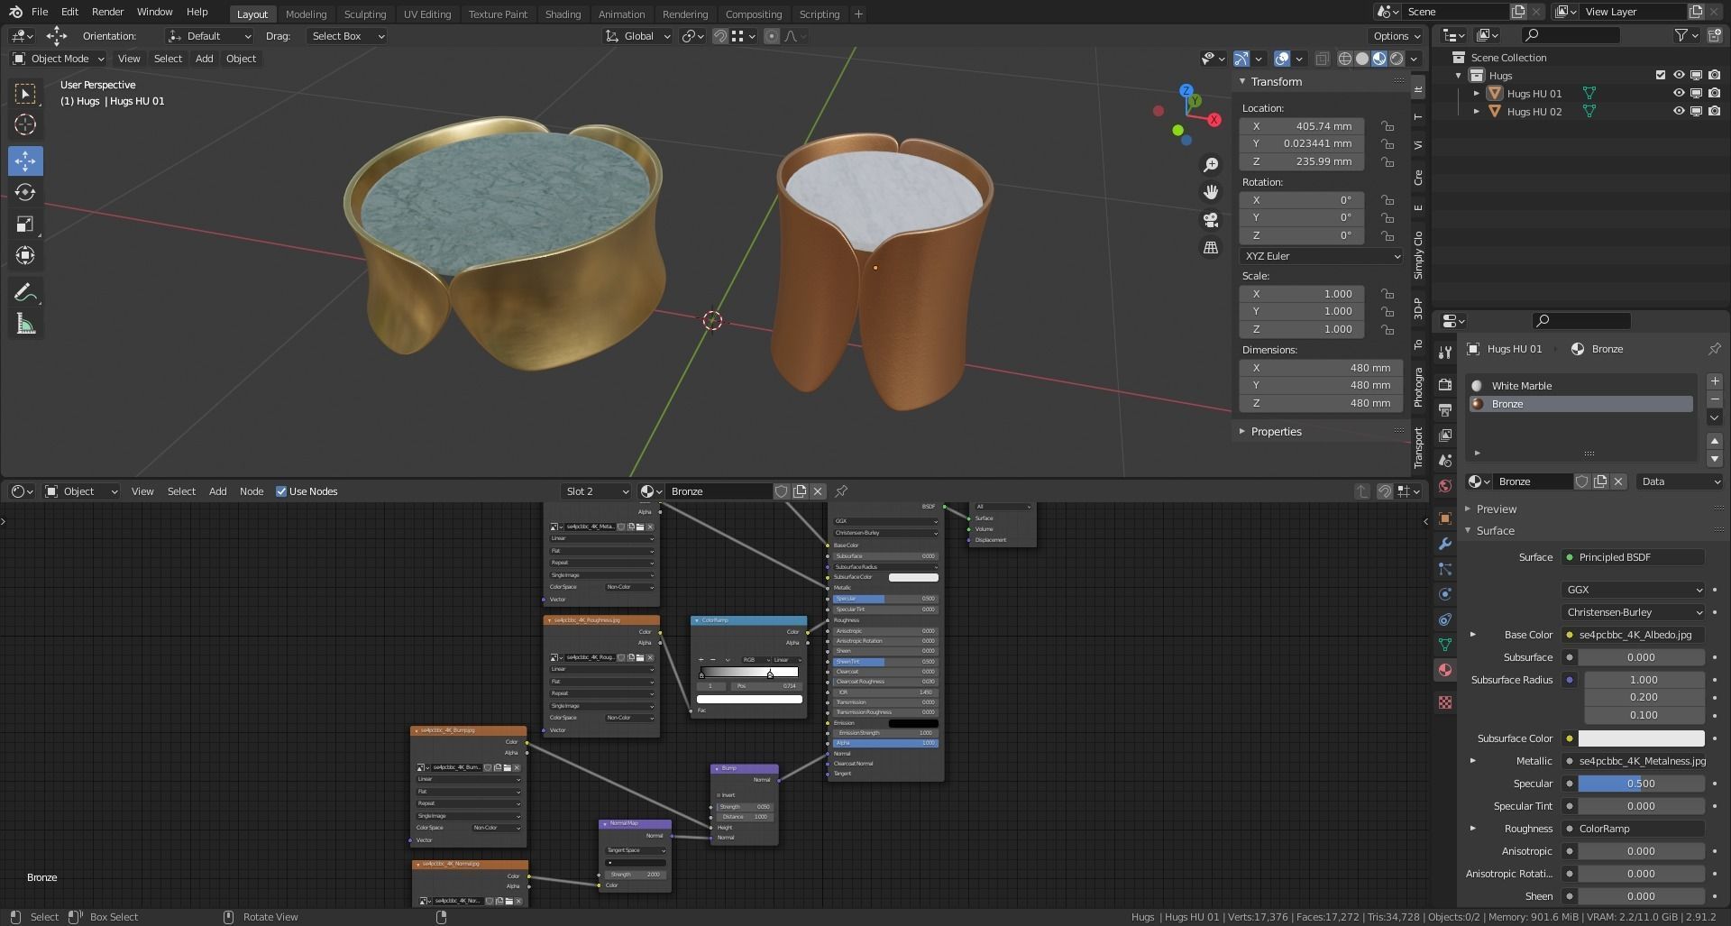Viewport: 1731px width, 926px height.
Task: Open the Object Data properties tab
Action: click(1445, 645)
